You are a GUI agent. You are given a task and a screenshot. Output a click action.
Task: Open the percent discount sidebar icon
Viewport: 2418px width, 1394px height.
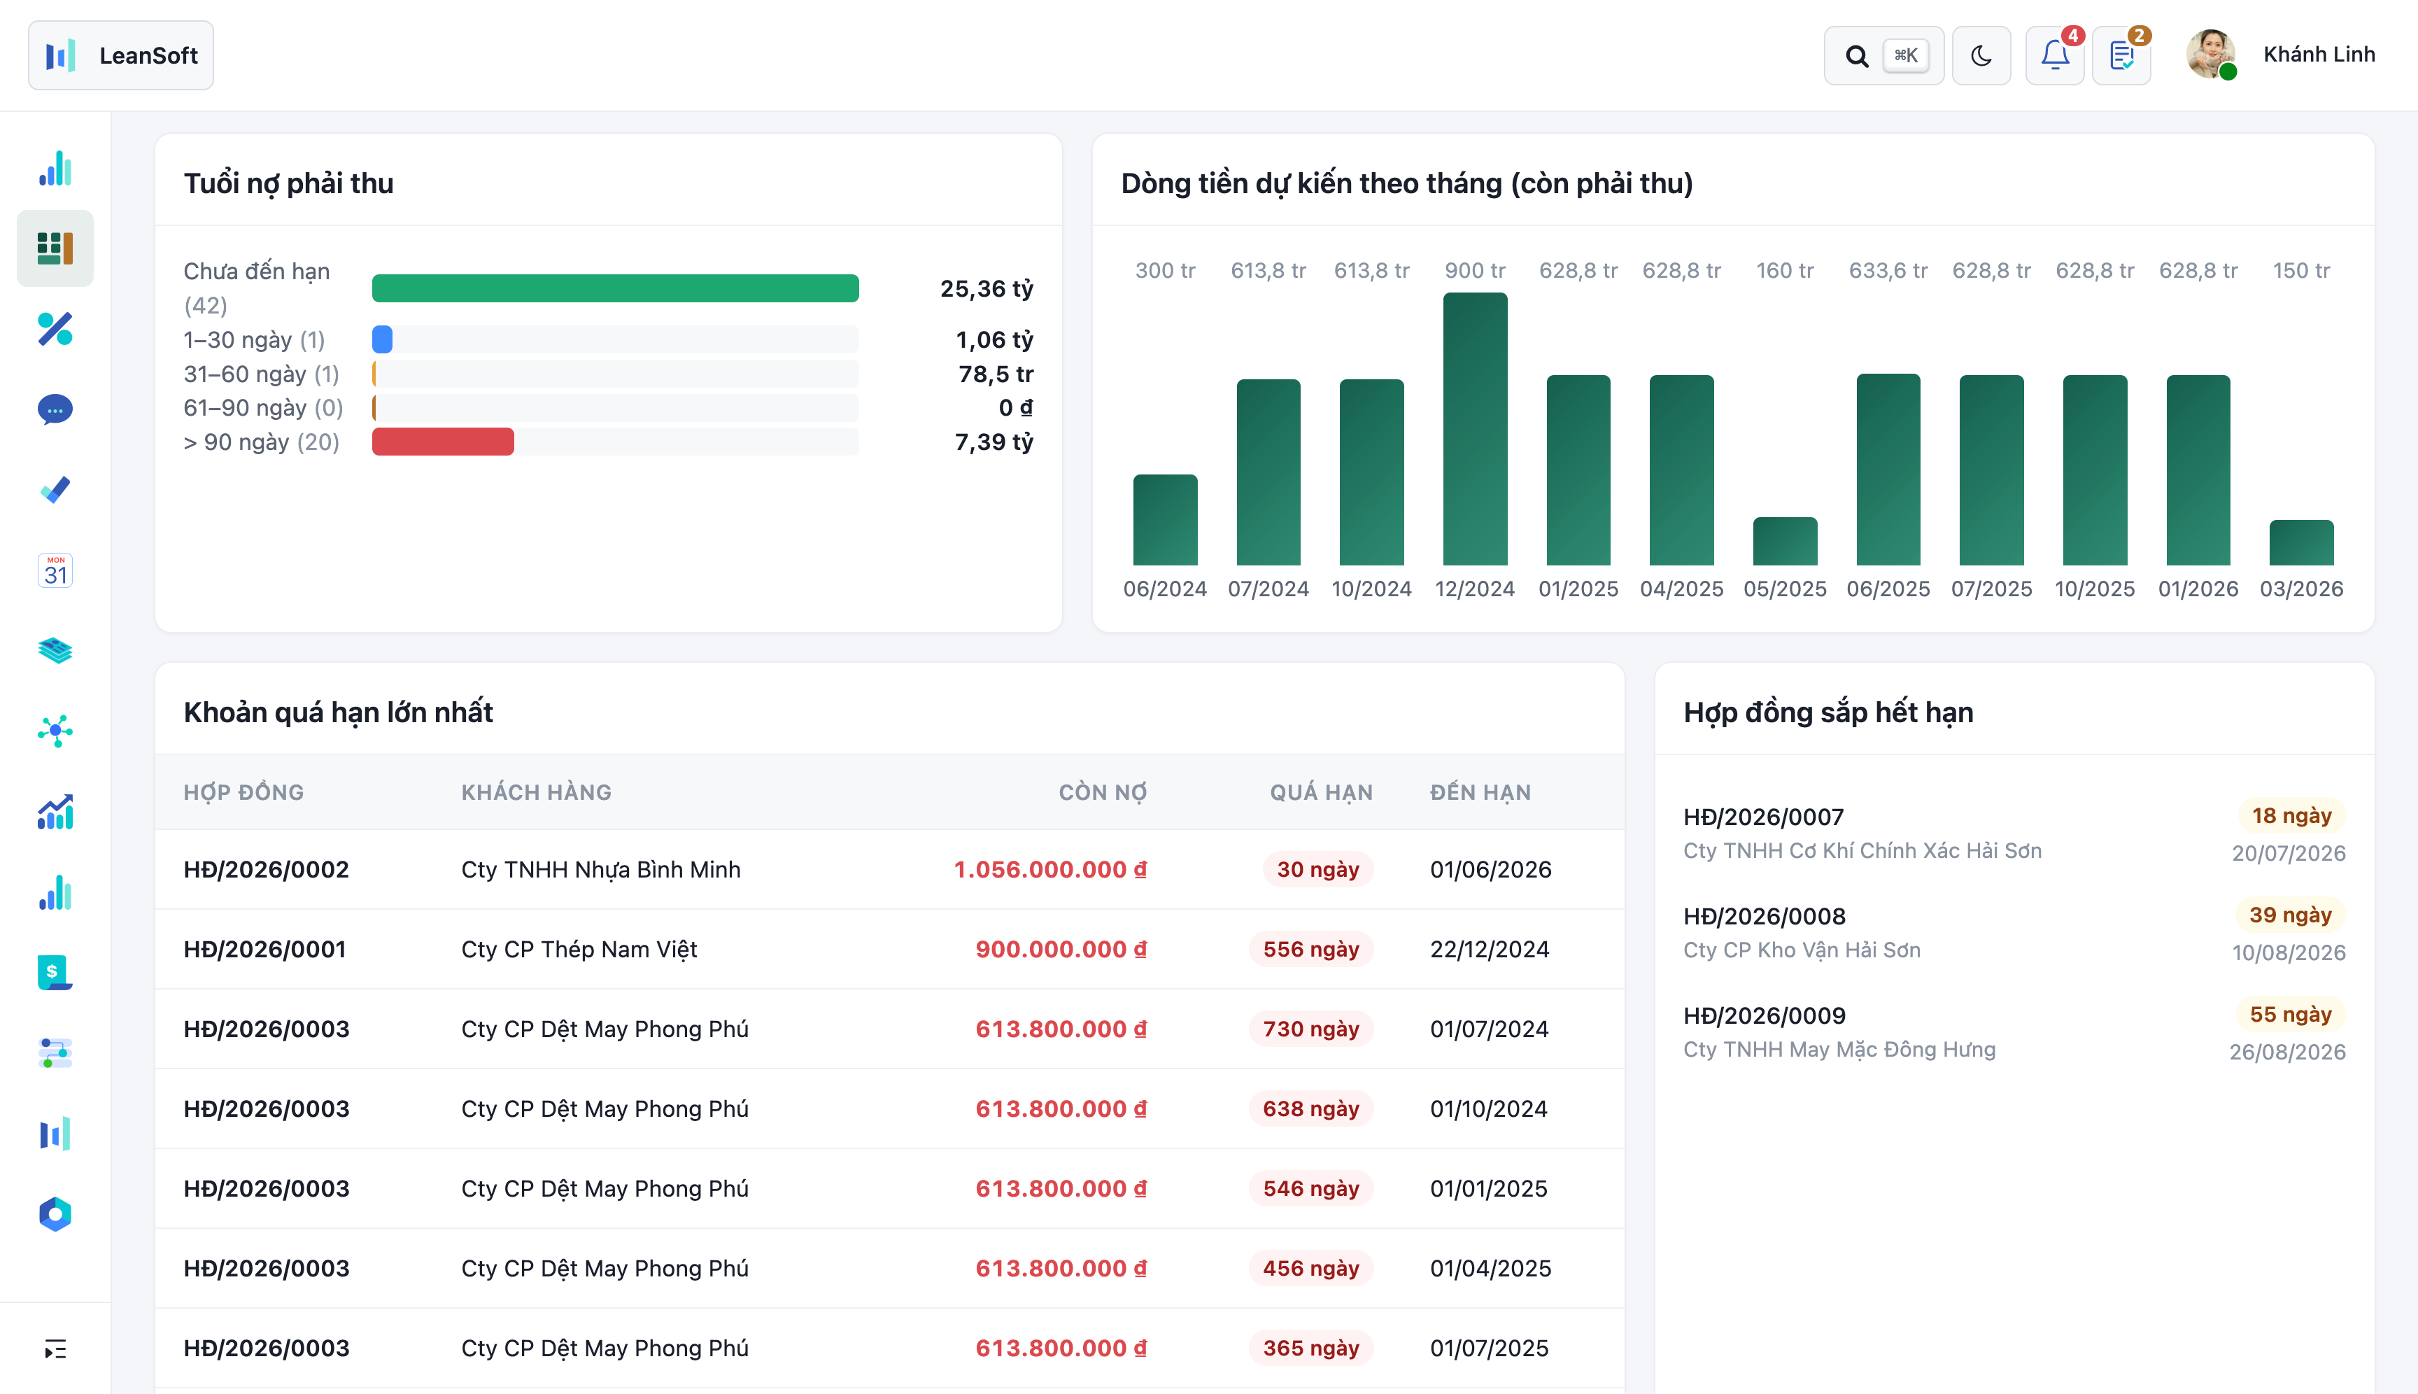tap(55, 328)
